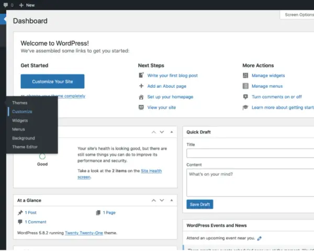Click the monitor icon beside View your site
The width and height of the screenshot is (314, 251).
(141, 107)
